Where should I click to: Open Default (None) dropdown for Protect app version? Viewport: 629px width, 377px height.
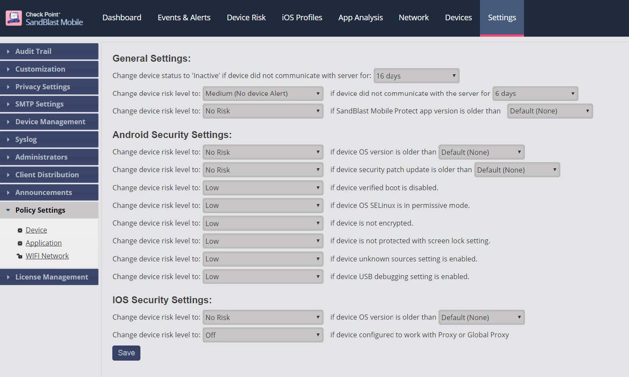pos(550,111)
